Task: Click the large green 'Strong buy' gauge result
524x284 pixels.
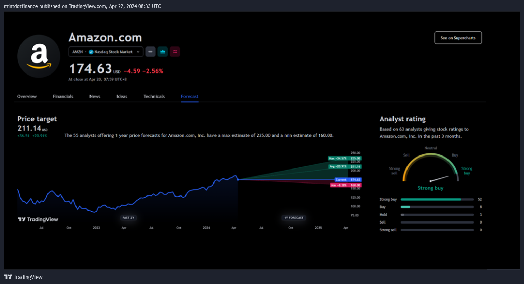Action: coord(430,188)
